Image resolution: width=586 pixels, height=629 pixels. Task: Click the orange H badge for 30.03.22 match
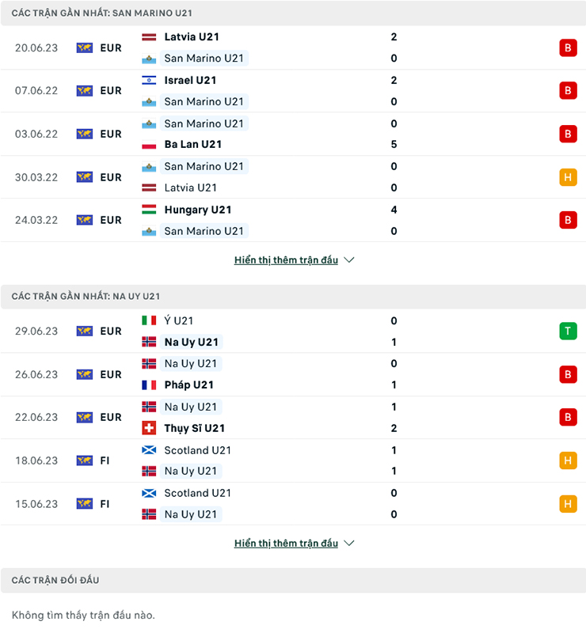click(568, 177)
